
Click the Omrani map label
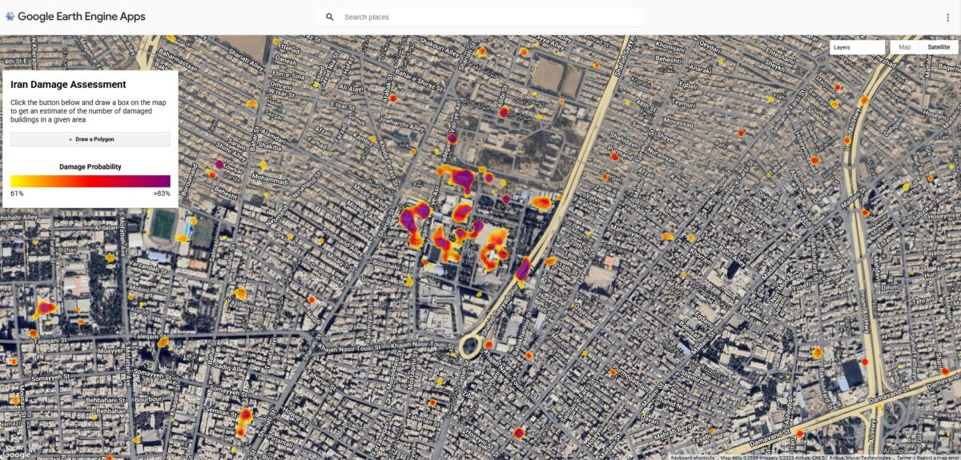281,84
